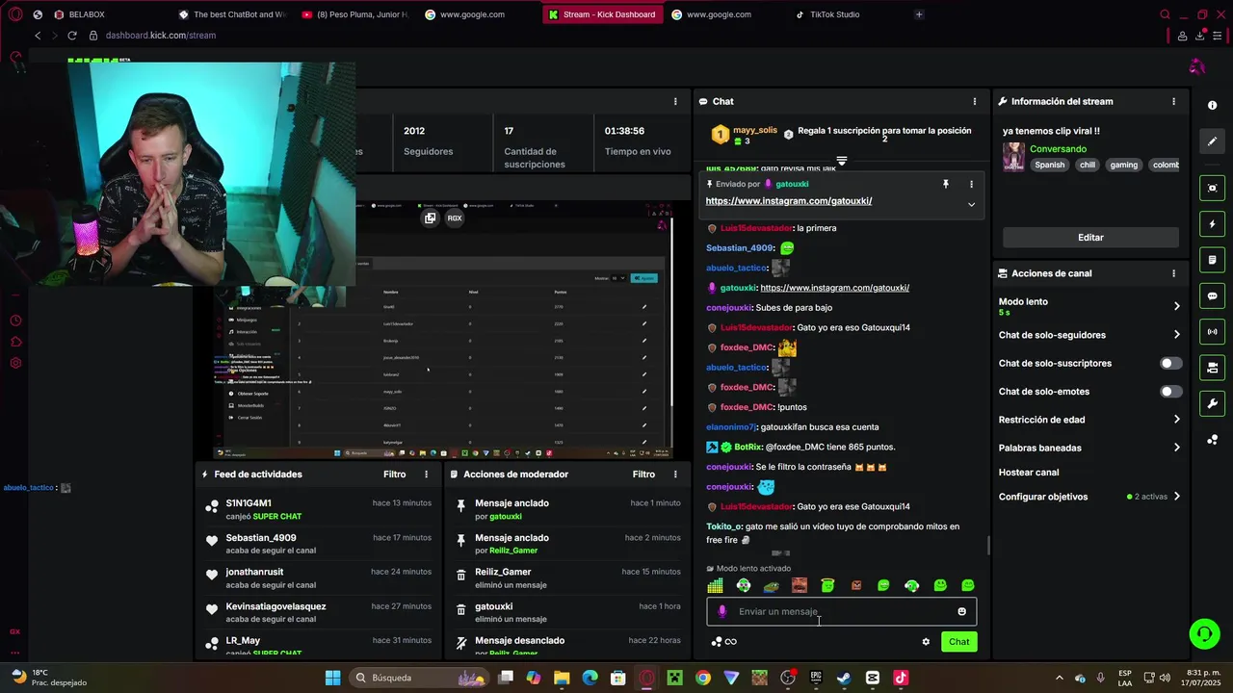Screen dimensions: 1233x693
Task: Open the camera panel sidebar icon
Action: (1212, 368)
